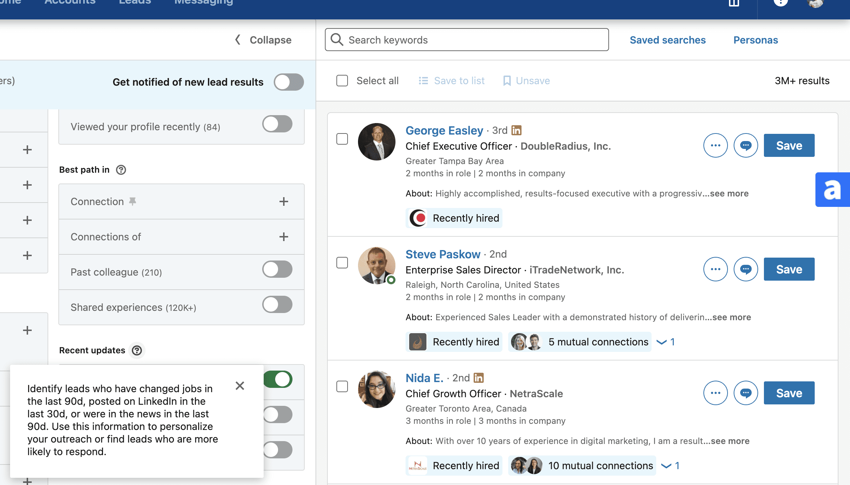Click Steve Paskow's Recently hired badge
Image resolution: width=850 pixels, height=485 pixels.
tap(454, 342)
